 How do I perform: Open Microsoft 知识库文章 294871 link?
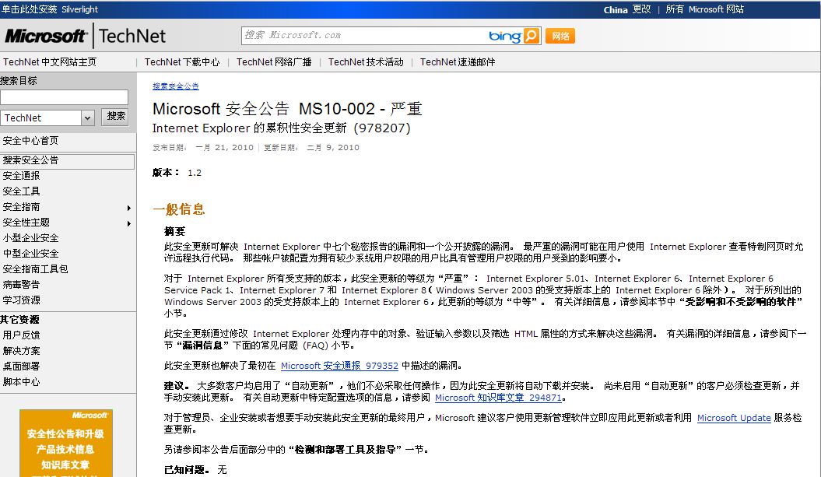(x=499, y=398)
